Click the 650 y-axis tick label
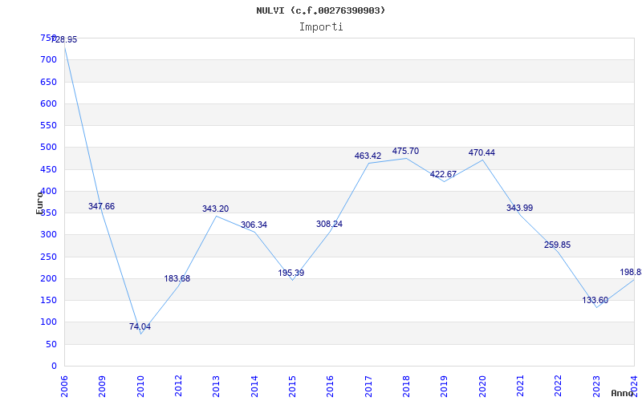This screenshot has width=642, height=401. (x=48, y=82)
